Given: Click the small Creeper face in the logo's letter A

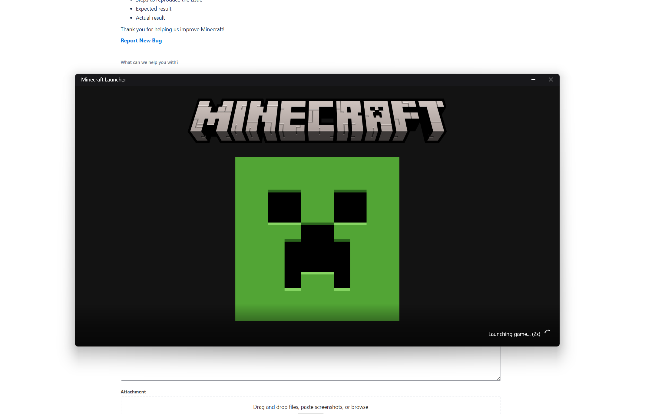Looking at the screenshot, I should click(x=377, y=113).
